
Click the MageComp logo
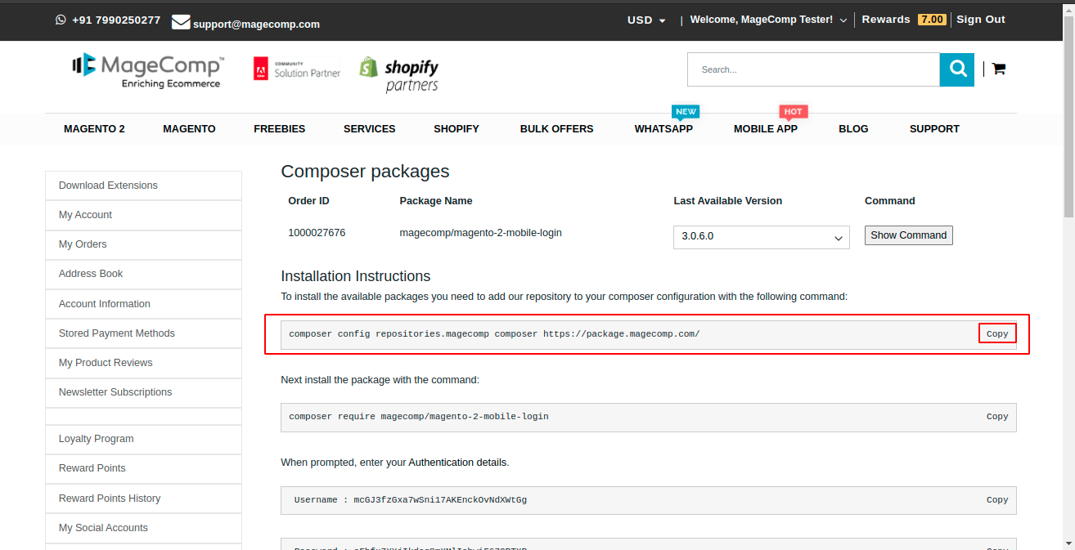pyautogui.click(x=148, y=70)
